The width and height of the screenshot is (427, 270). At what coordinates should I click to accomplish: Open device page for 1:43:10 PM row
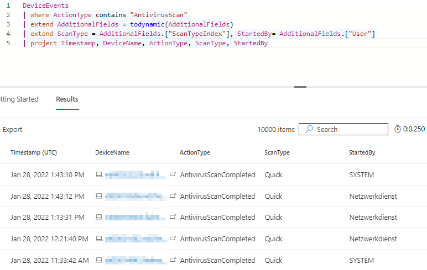(173, 174)
